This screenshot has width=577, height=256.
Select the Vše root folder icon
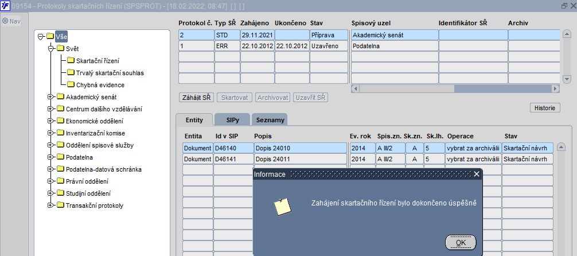[x=50, y=37]
